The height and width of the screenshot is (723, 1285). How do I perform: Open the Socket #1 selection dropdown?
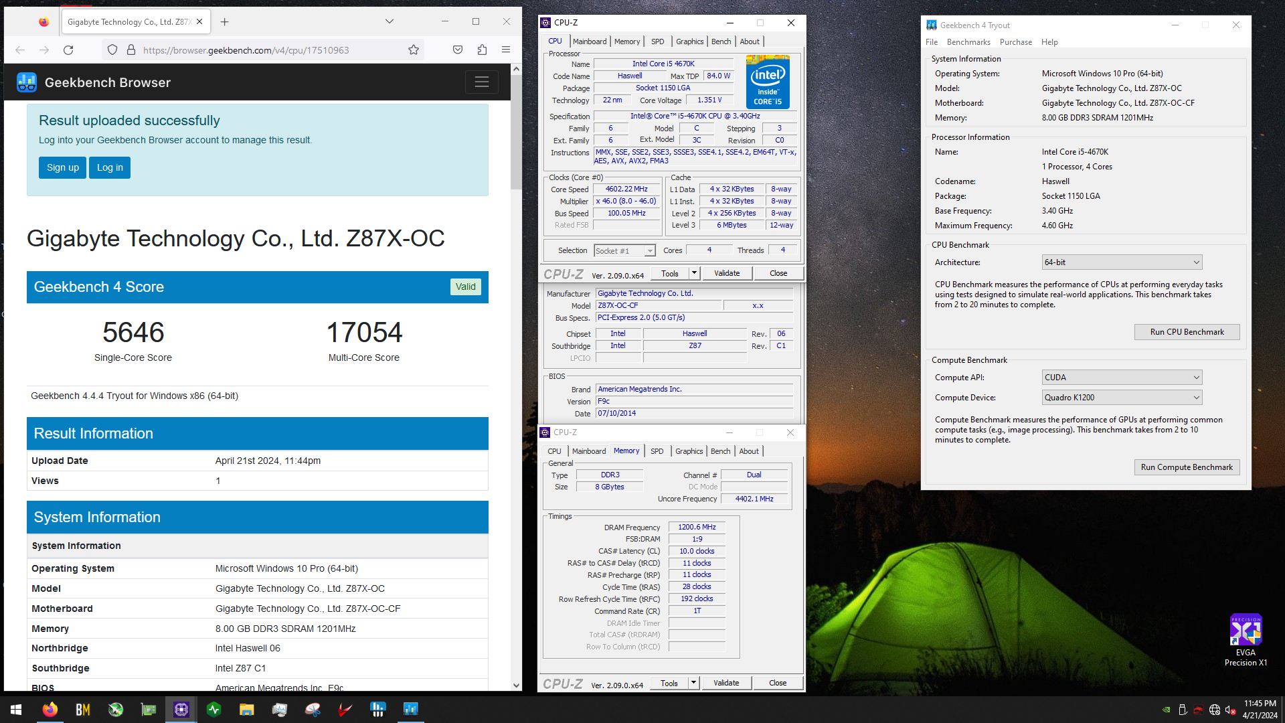pyautogui.click(x=624, y=251)
